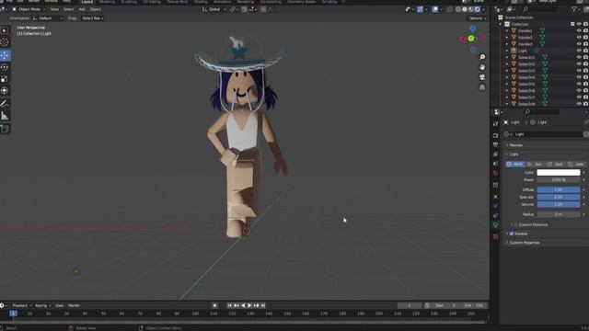Click the snap magnet icon in header
This screenshot has width=589, height=331.
[x=245, y=9]
